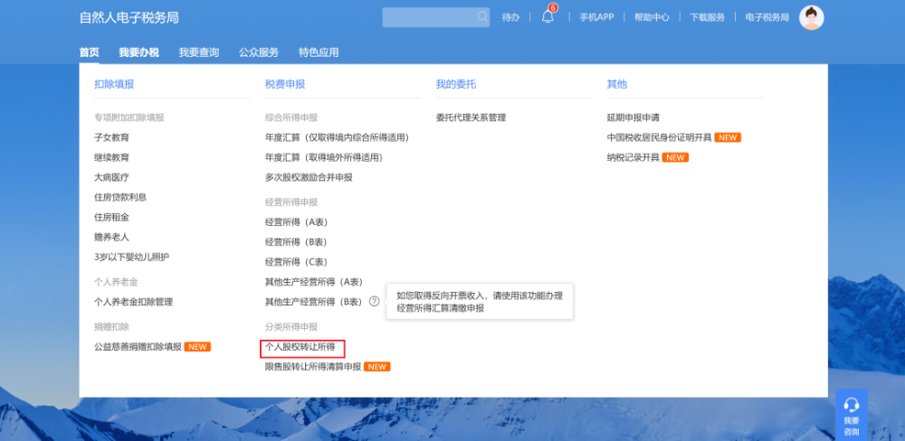The height and width of the screenshot is (441, 905).
Task: Select 大病医疗 deduction entry
Action: click(x=111, y=177)
